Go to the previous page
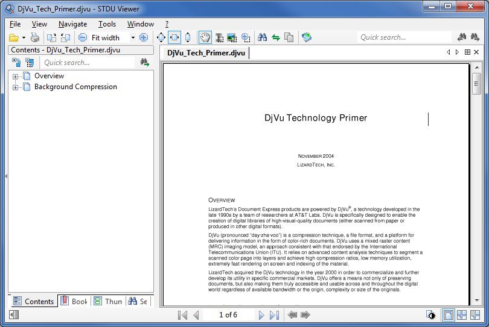 tap(196, 315)
